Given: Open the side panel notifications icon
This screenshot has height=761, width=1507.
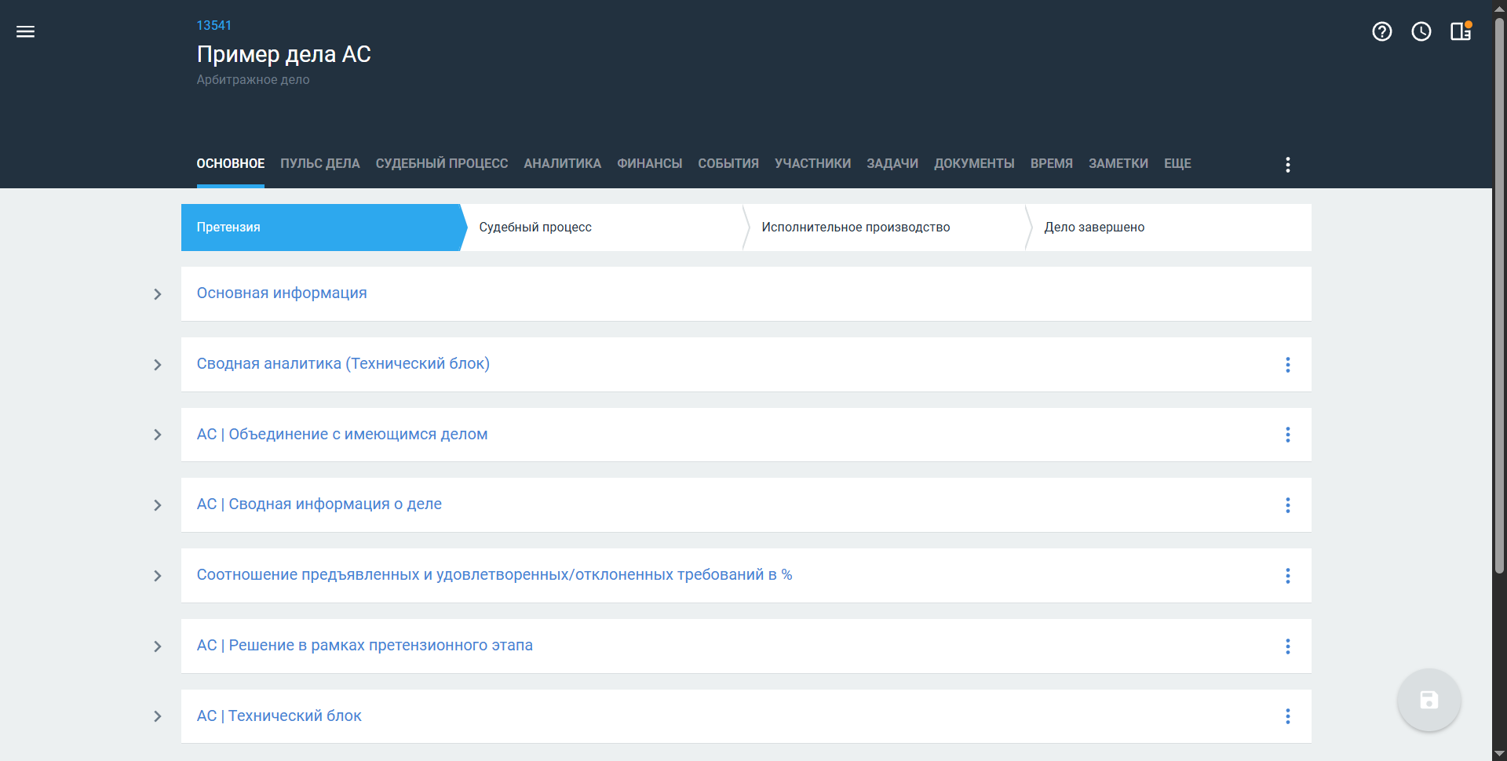Looking at the screenshot, I should coord(1460,31).
